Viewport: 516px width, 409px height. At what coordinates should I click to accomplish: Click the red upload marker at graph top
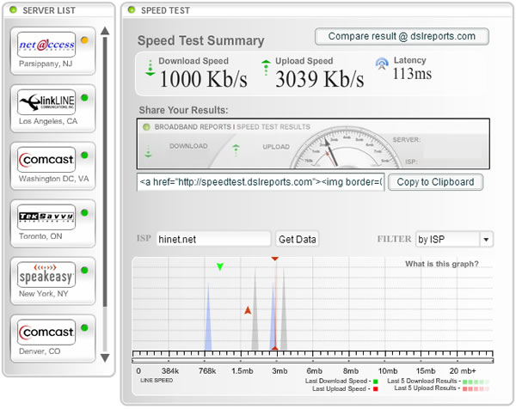(275, 259)
